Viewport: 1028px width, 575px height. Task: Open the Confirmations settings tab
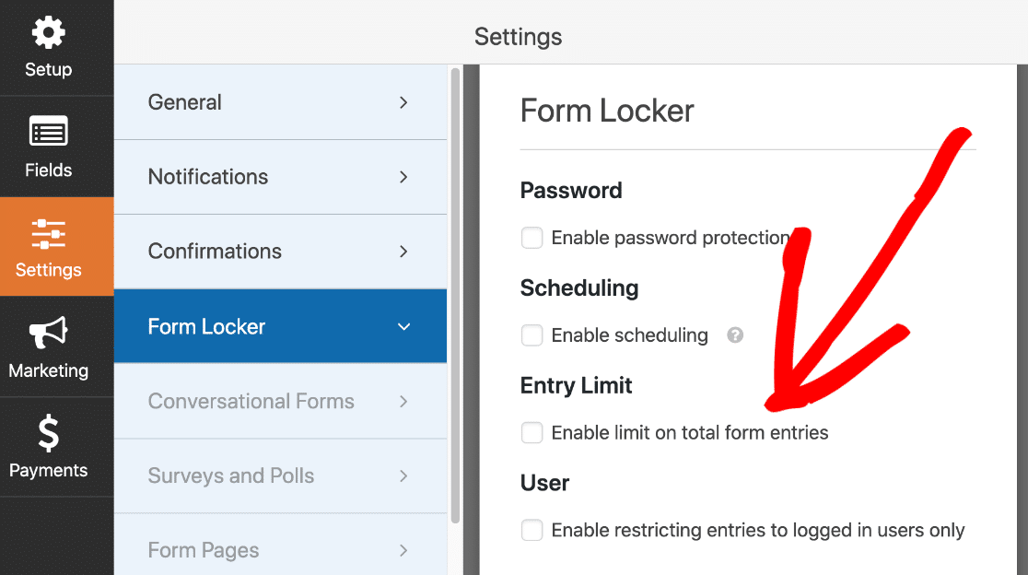click(x=281, y=252)
